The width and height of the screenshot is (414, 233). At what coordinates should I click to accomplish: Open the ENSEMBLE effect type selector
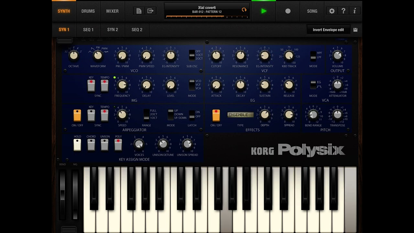pos(240,115)
